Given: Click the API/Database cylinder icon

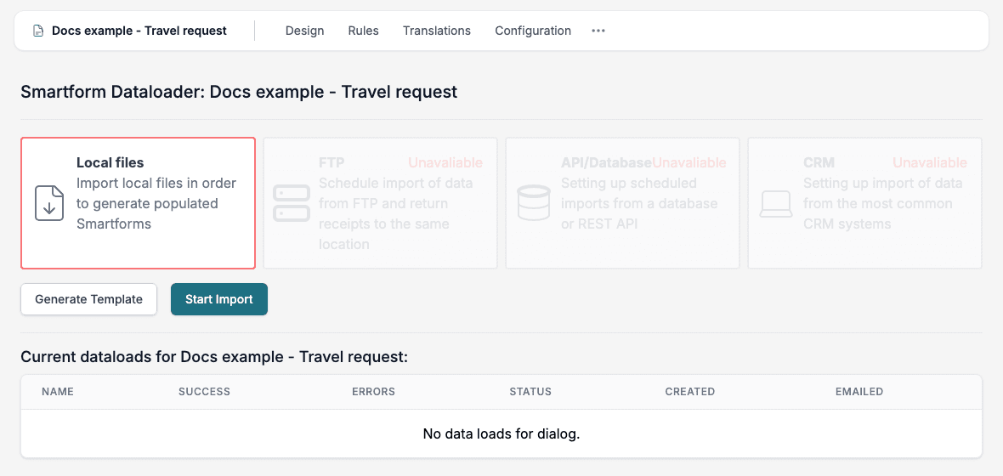Looking at the screenshot, I should (x=534, y=203).
